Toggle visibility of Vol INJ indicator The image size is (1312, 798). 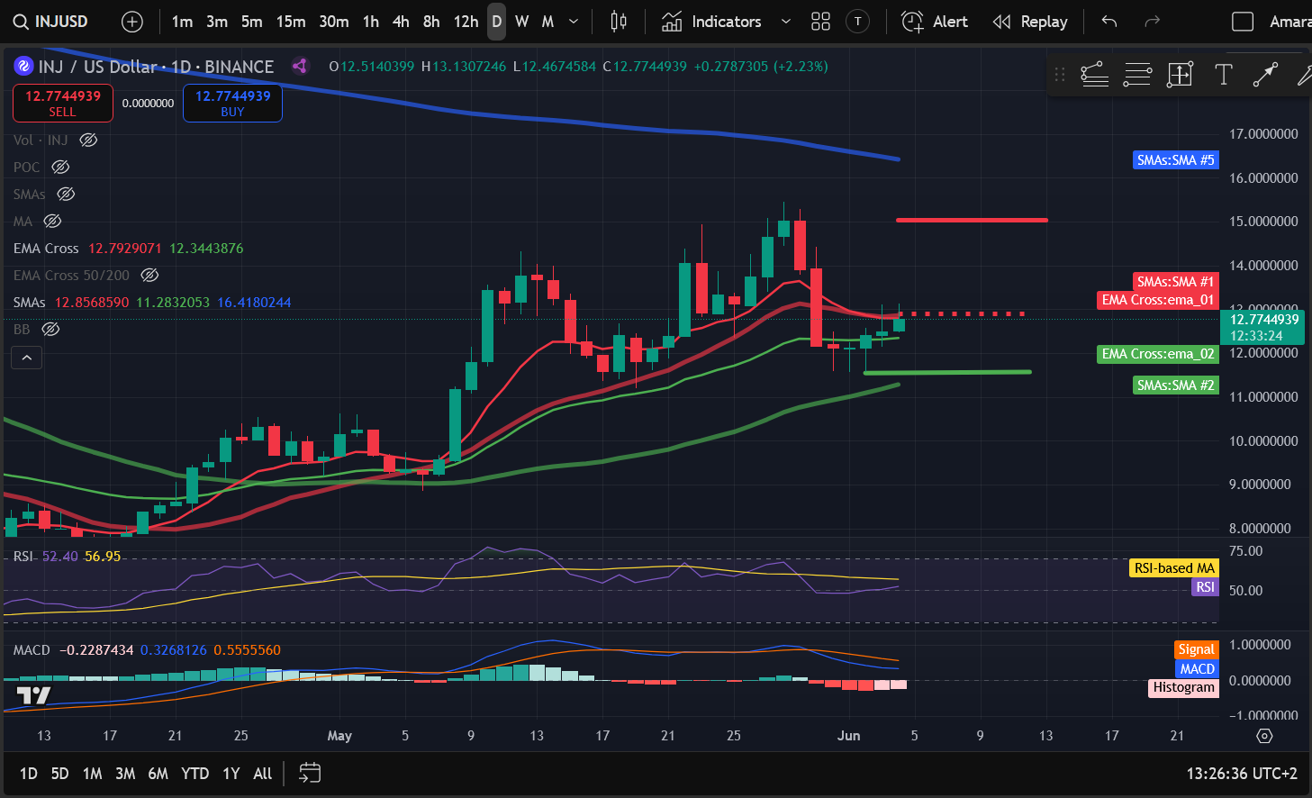[x=88, y=140]
